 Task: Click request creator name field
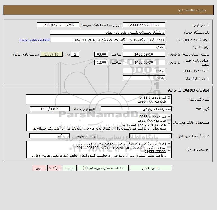pos(108,39)
